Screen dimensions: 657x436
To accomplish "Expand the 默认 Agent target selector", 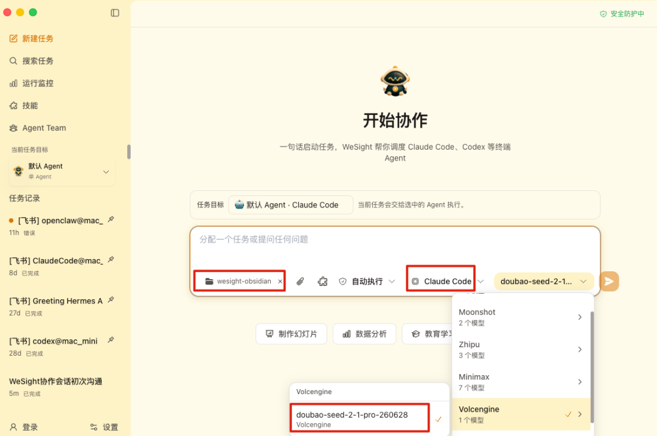I will coord(61,171).
